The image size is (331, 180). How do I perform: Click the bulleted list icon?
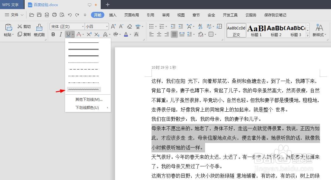pyautogui.click(x=151, y=26)
